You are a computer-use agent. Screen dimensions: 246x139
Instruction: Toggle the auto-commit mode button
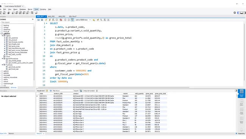(x=72, y=20)
